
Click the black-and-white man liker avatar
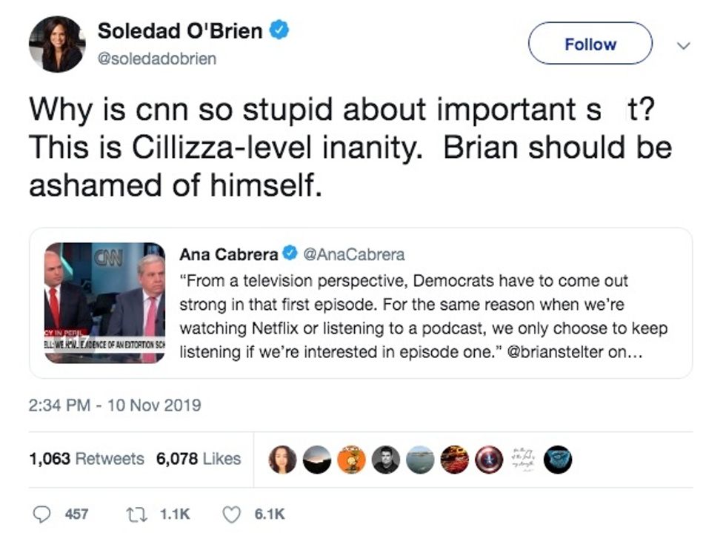click(x=384, y=460)
